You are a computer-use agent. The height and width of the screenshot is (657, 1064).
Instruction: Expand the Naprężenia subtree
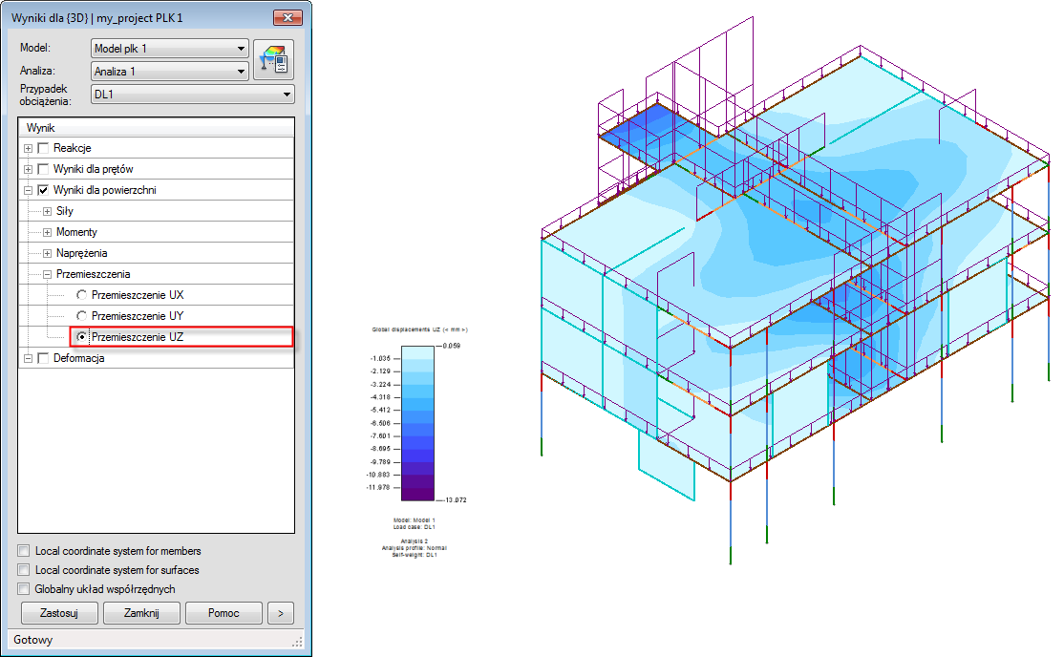point(47,253)
